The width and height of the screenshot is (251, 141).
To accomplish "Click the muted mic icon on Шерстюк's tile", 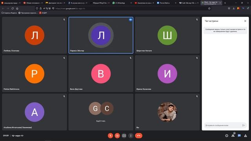I will [x=197, y=20].
